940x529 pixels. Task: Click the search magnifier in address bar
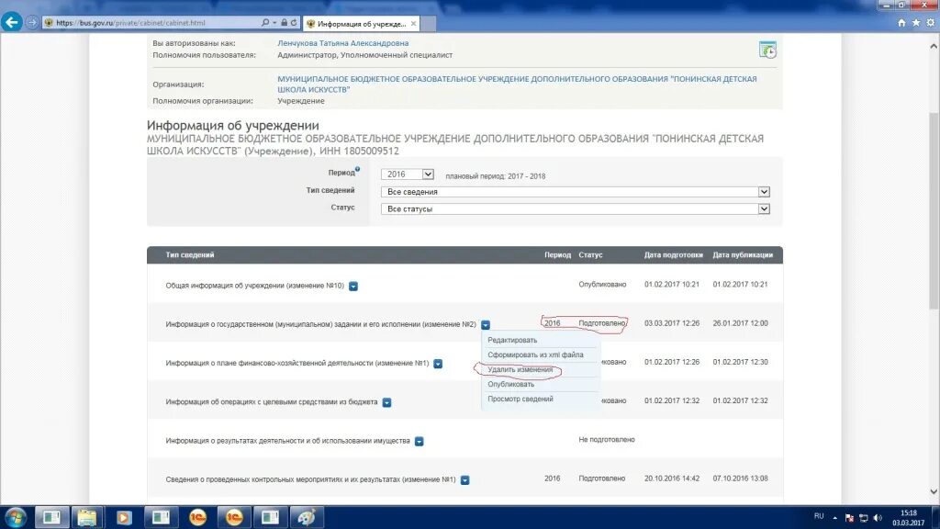click(x=265, y=22)
